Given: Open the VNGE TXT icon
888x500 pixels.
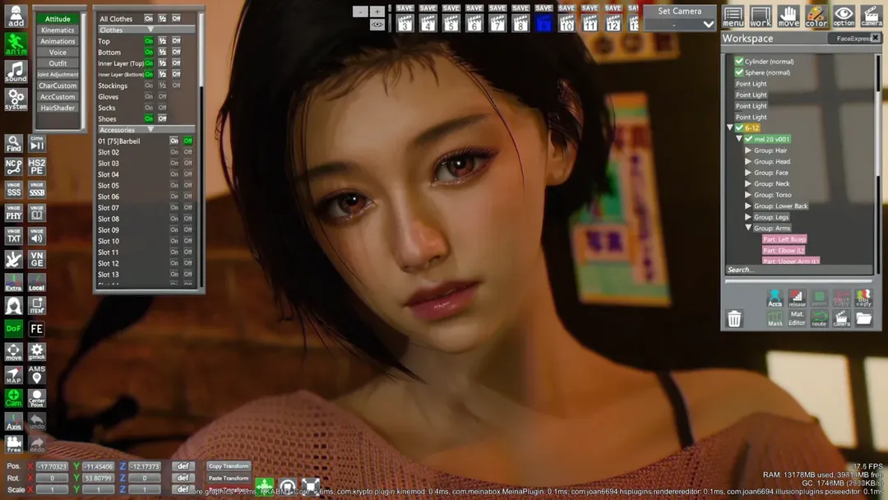Looking at the screenshot, I should 14,236.
